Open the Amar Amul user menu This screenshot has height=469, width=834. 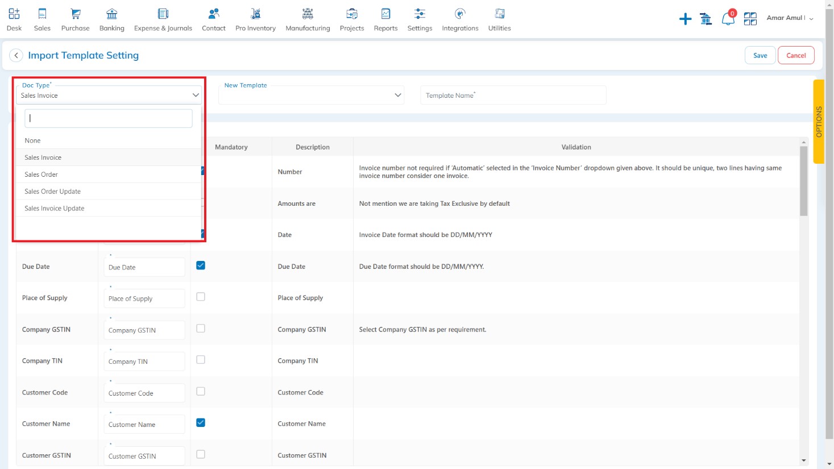pyautogui.click(x=790, y=18)
